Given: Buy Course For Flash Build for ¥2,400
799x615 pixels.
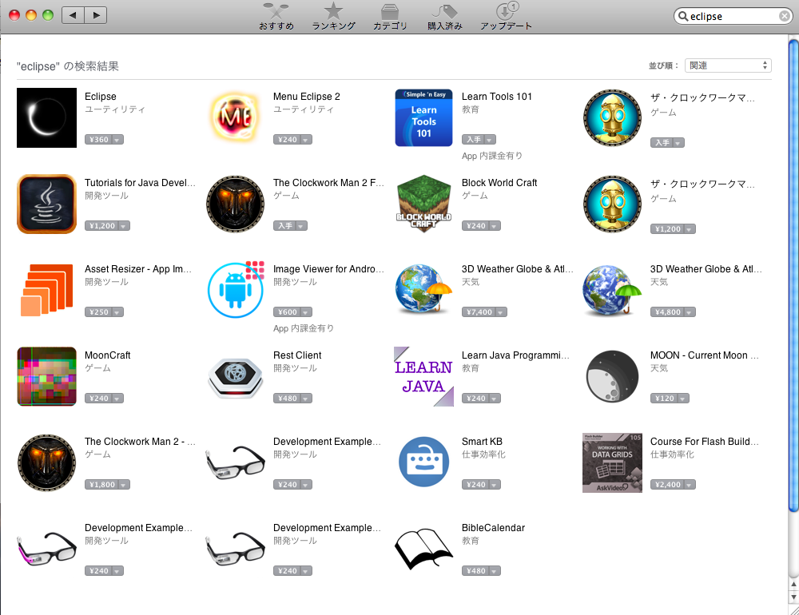Looking at the screenshot, I should pyautogui.click(x=667, y=485).
